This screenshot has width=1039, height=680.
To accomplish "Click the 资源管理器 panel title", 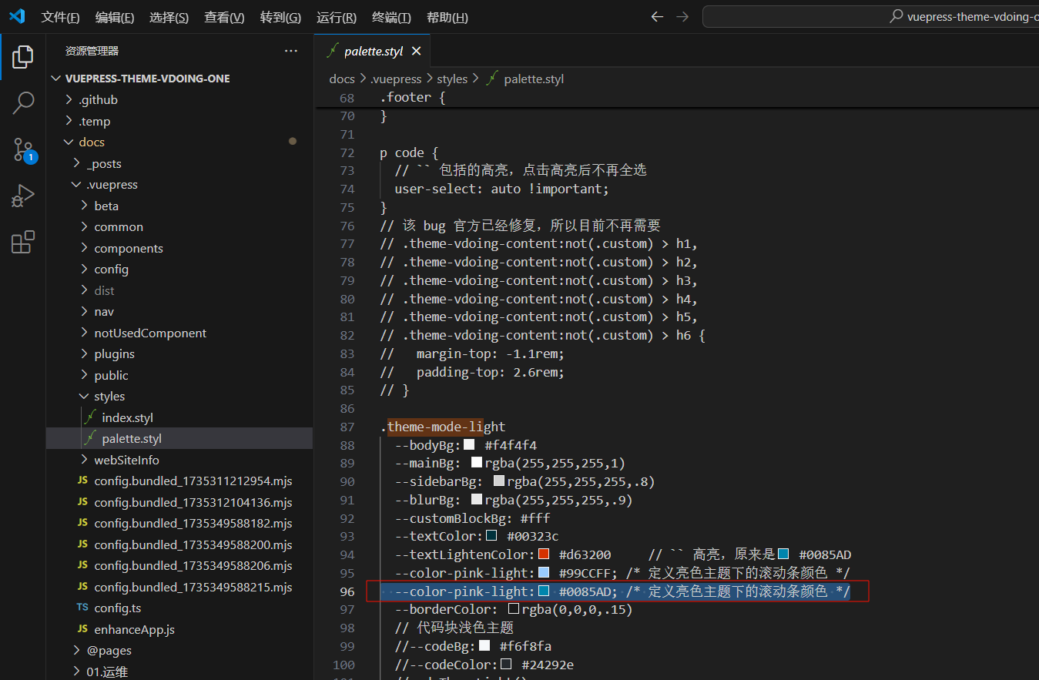I will coord(92,51).
